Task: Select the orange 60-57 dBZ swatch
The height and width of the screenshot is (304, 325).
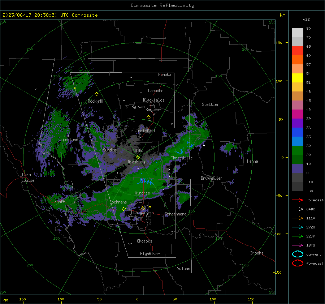Action: click(298, 60)
